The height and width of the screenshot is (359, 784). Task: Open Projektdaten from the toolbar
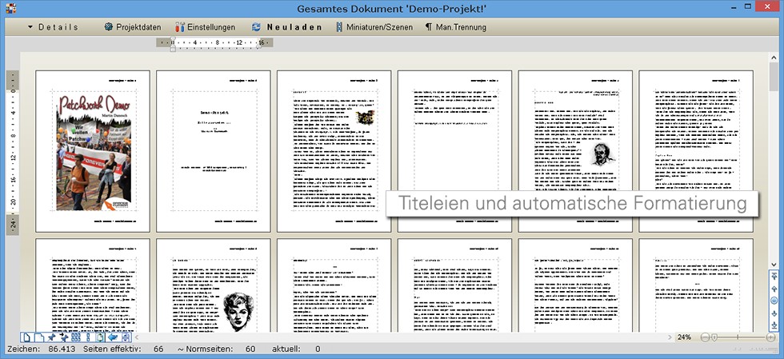(x=132, y=27)
